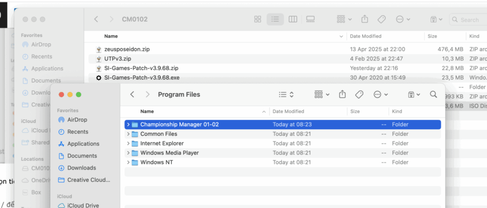This screenshot has height=208, width=487.
Task: Expand the Common Files folder
Action: pyautogui.click(x=128, y=134)
